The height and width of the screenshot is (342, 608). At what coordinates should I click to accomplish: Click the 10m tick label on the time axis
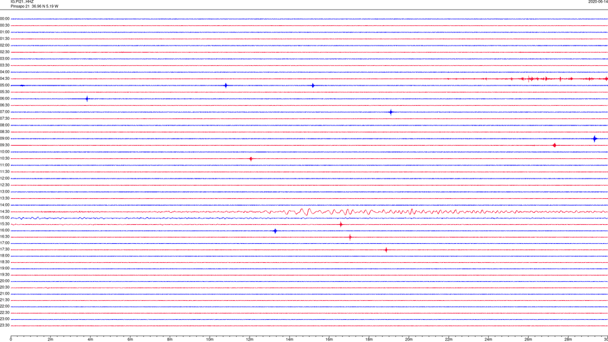tap(210, 339)
